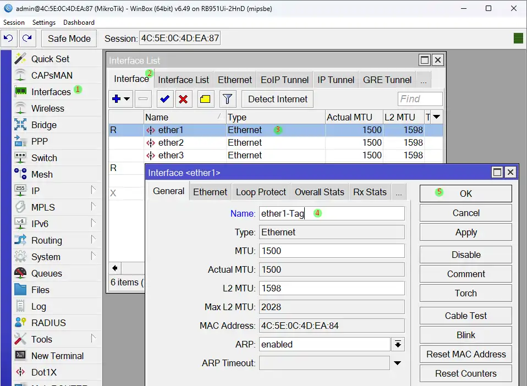Image resolution: width=527 pixels, height=386 pixels.
Task: Open the filter funnel icon
Action: click(x=228, y=99)
